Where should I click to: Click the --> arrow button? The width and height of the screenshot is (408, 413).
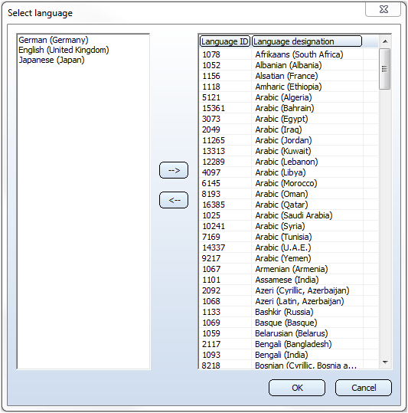[x=174, y=170]
